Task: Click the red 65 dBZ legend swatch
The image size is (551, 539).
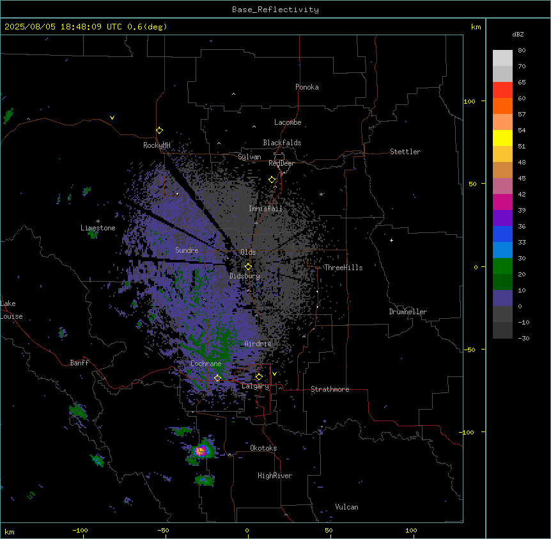Action: click(x=502, y=90)
